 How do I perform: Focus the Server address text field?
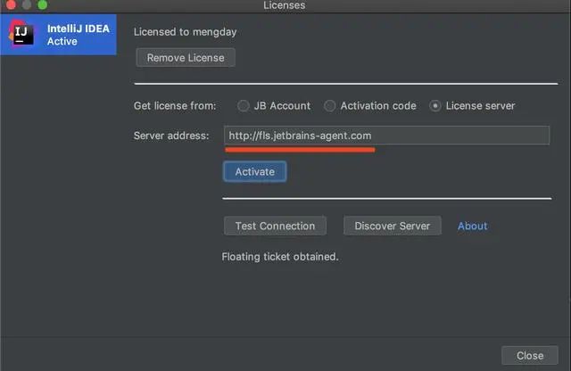(385, 136)
